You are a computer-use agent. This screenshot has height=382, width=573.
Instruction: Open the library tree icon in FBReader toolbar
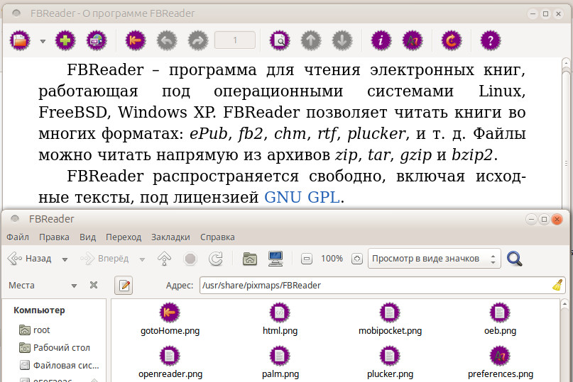click(20, 40)
